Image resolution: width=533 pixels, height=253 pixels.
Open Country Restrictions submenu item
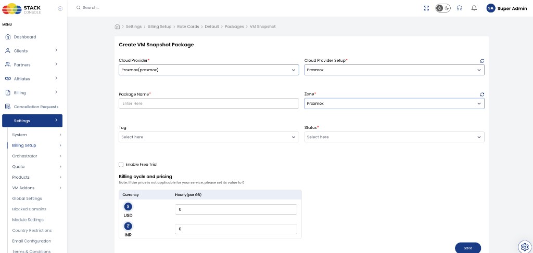[x=32, y=230]
